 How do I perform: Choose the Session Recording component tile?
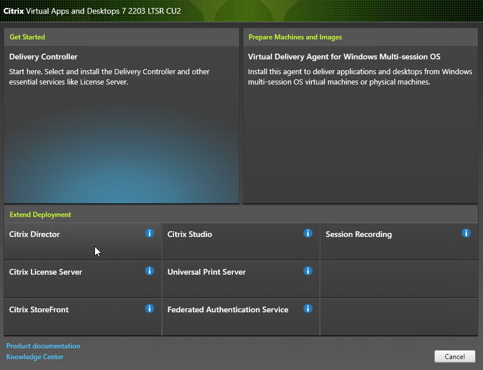[399, 242]
